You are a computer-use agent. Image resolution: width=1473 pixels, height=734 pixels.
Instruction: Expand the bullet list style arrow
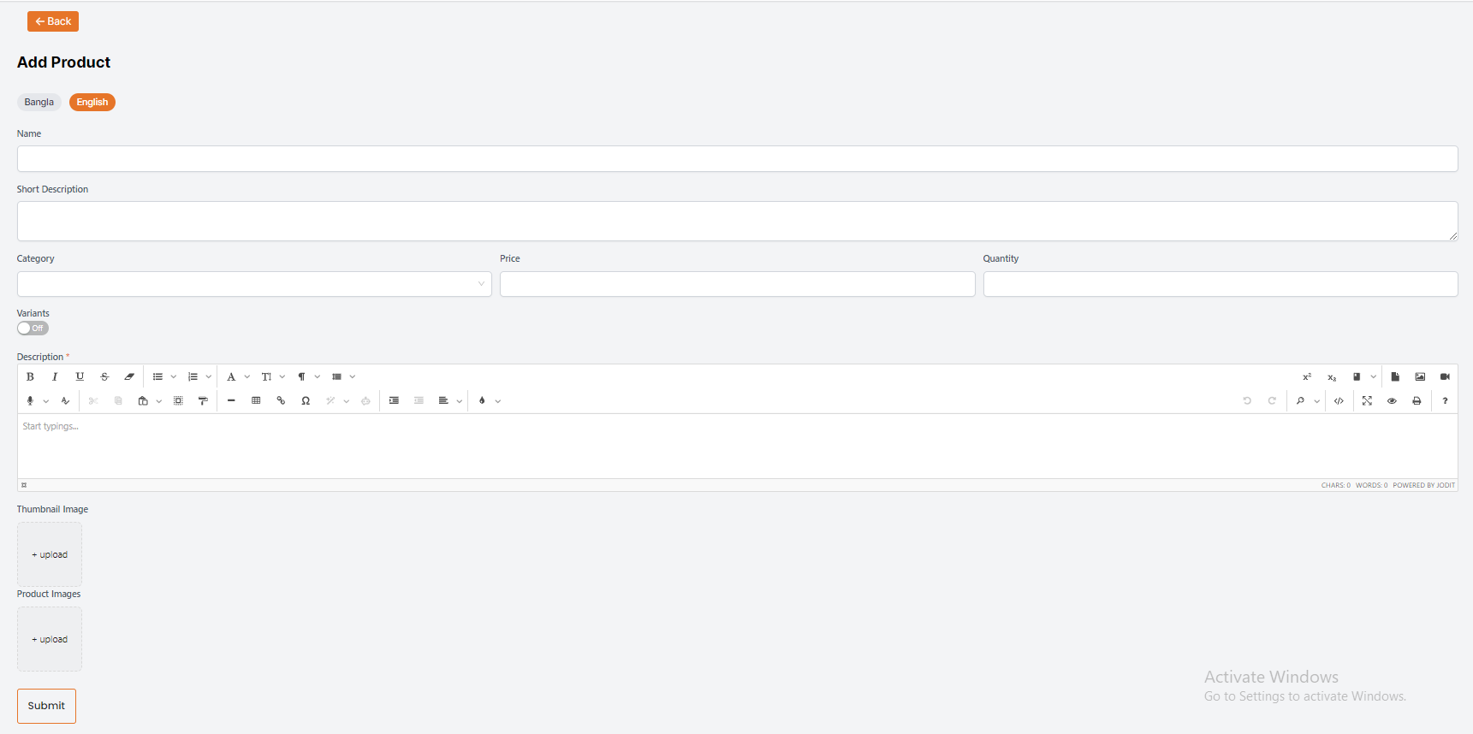pos(174,376)
